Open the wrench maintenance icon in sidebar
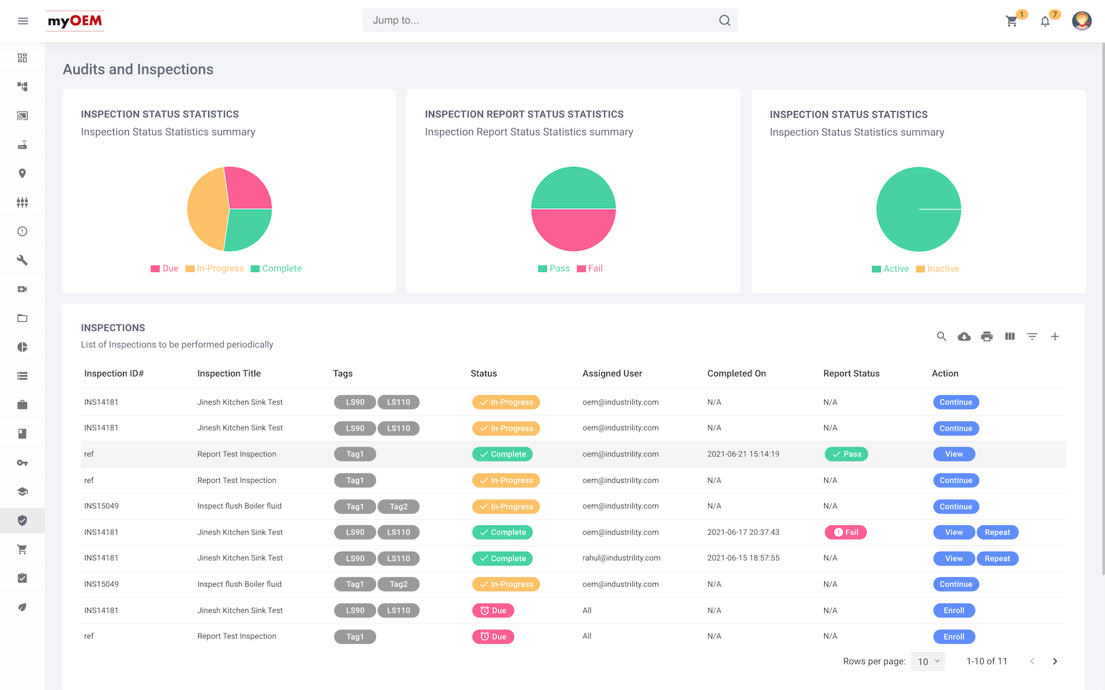This screenshot has width=1105, height=690. 22,260
